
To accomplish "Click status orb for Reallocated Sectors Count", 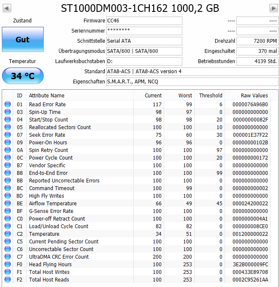I will 8,127.
